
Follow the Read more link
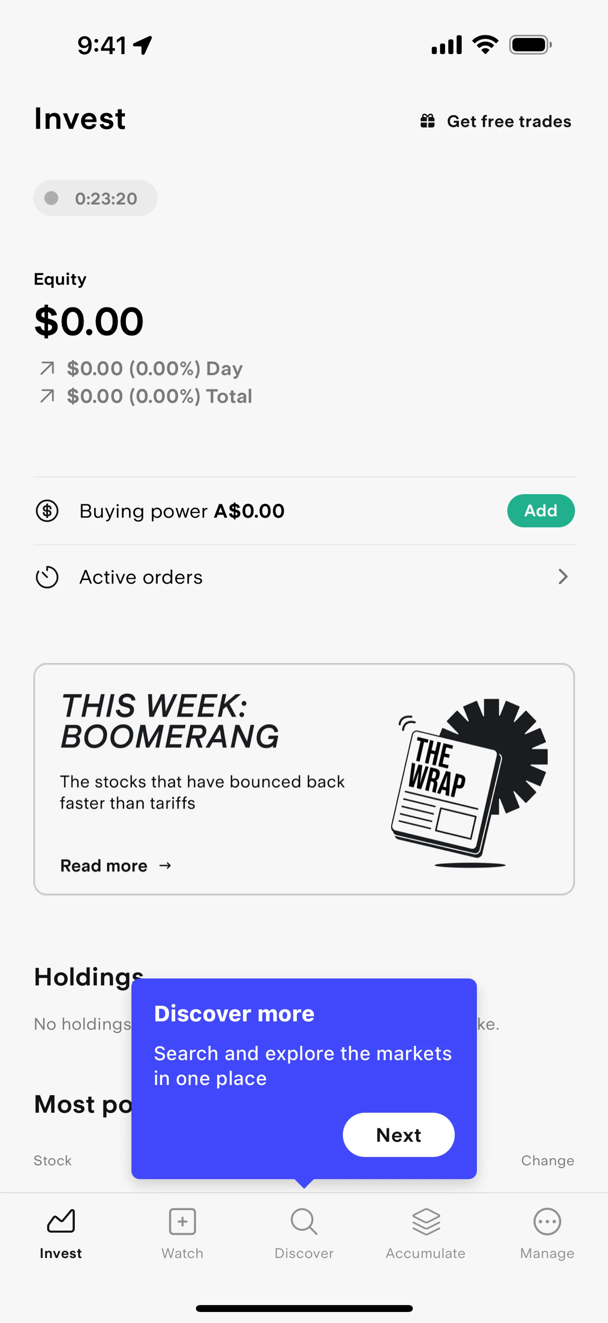(x=104, y=866)
